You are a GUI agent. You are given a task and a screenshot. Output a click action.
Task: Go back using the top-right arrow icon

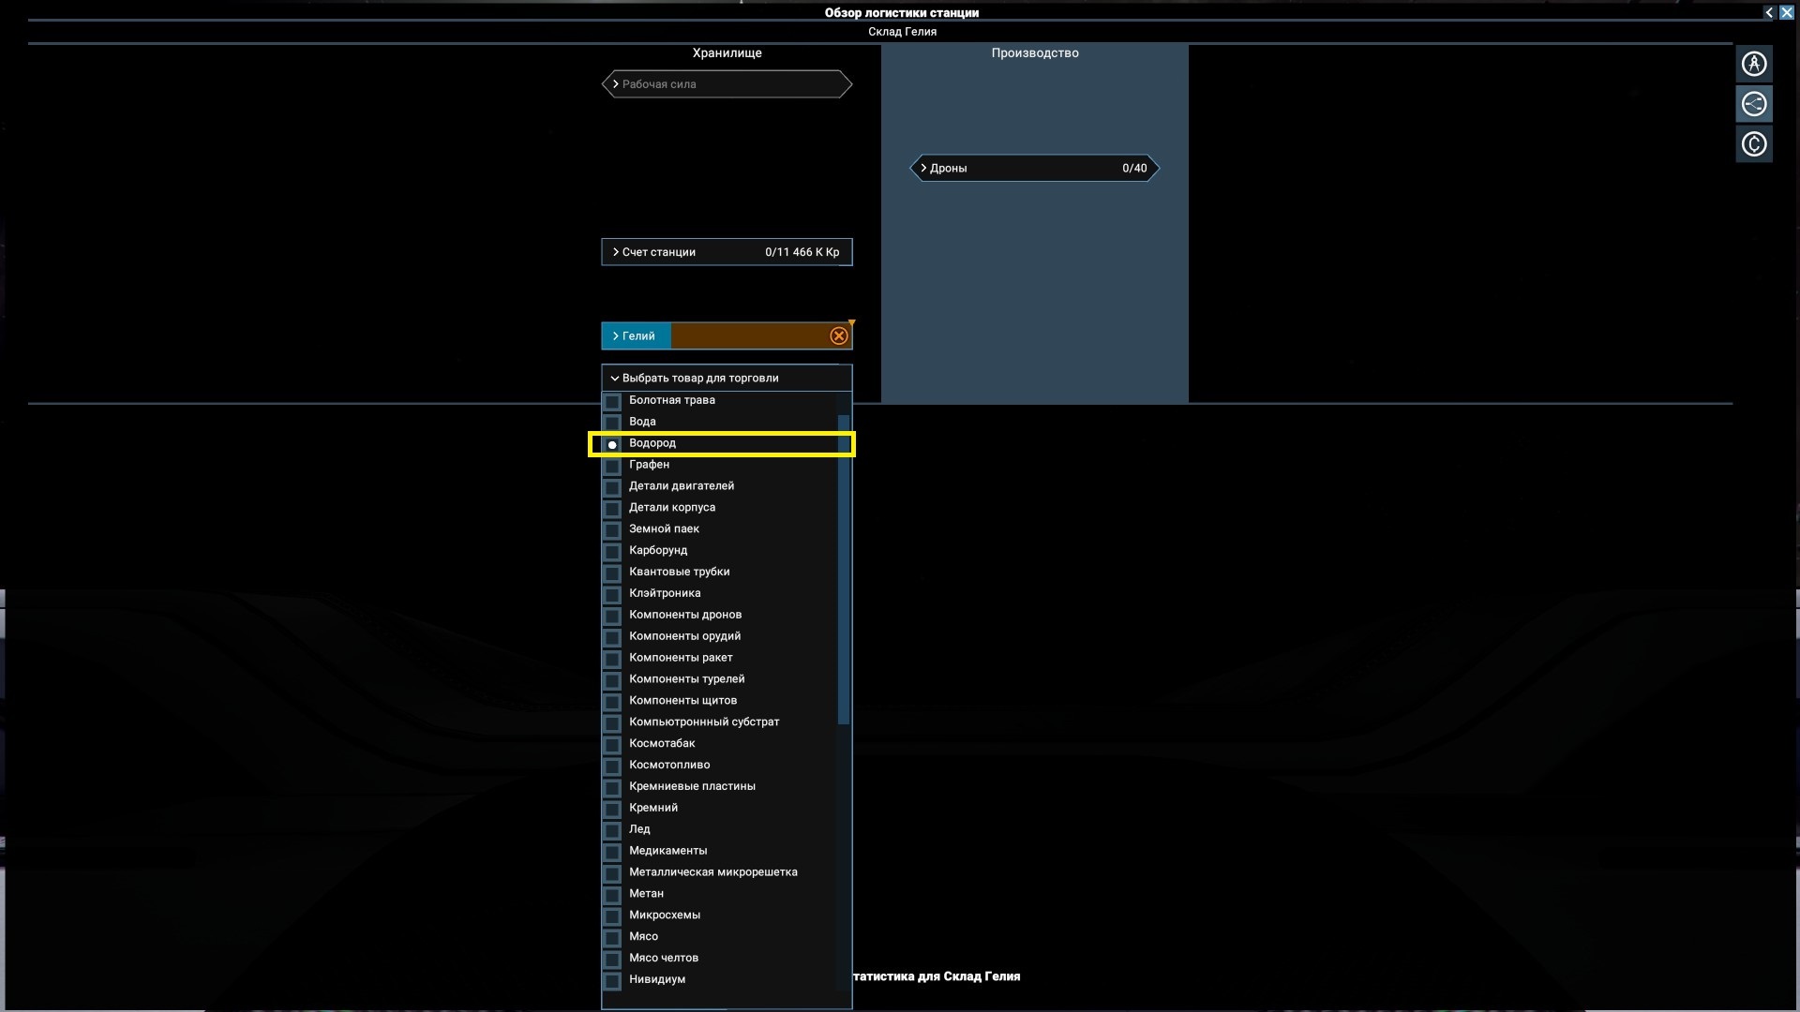(1769, 12)
